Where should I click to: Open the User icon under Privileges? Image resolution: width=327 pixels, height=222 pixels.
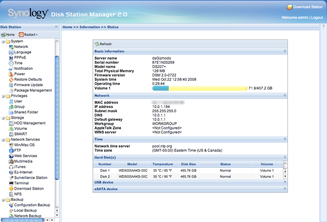11,102
